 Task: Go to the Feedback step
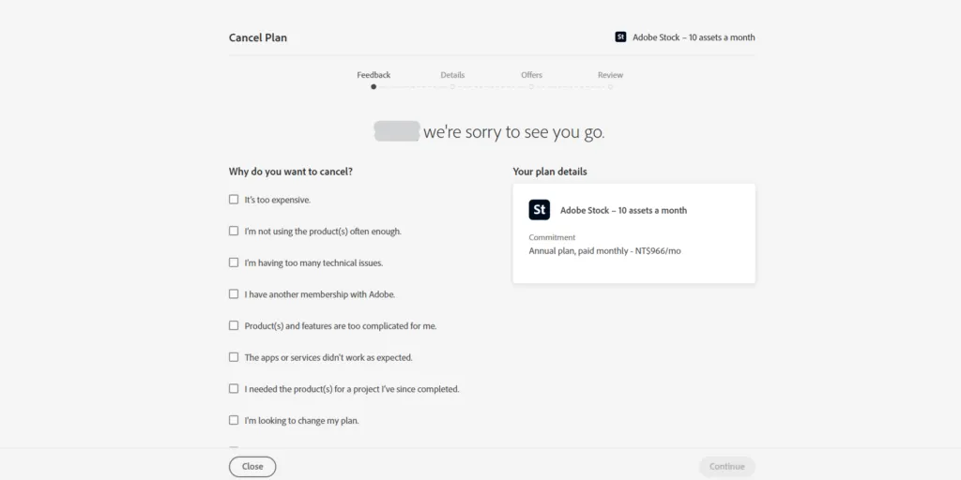[374, 75]
